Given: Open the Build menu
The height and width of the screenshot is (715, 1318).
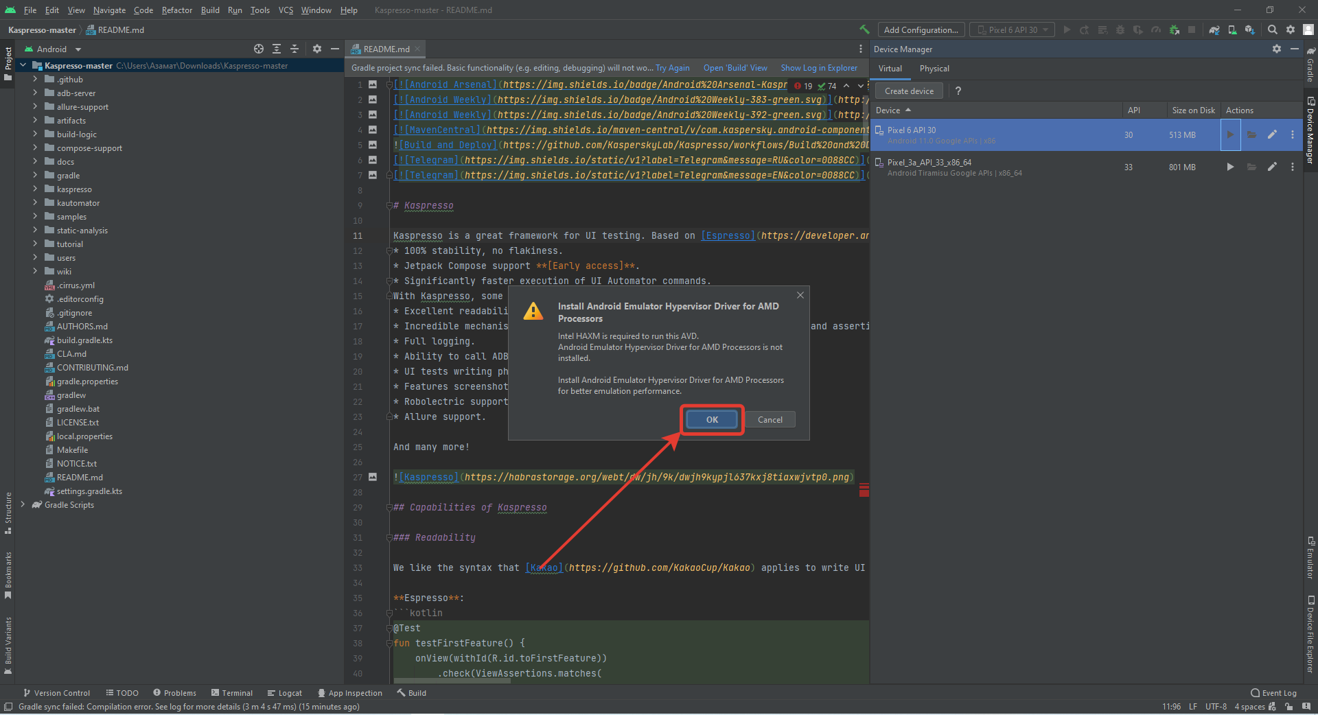Looking at the screenshot, I should pyautogui.click(x=210, y=10).
